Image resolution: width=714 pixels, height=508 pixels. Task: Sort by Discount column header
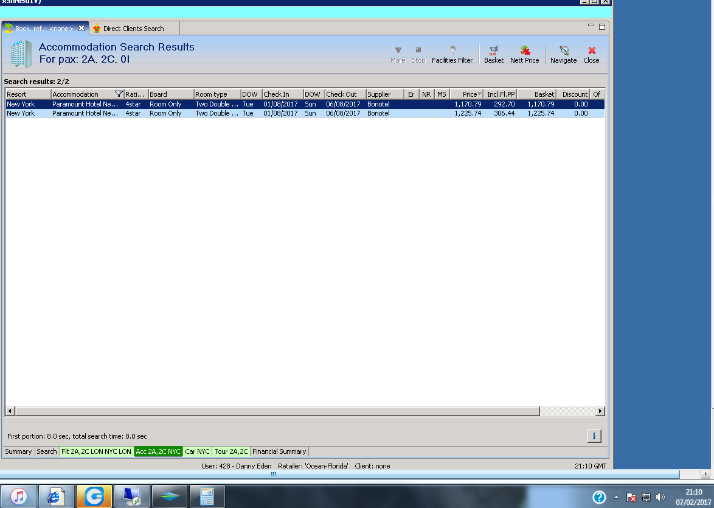point(574,94)
